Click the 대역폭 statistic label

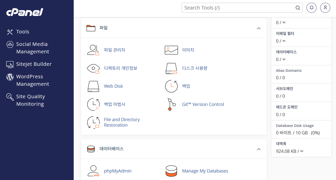(x=281, y=144)
